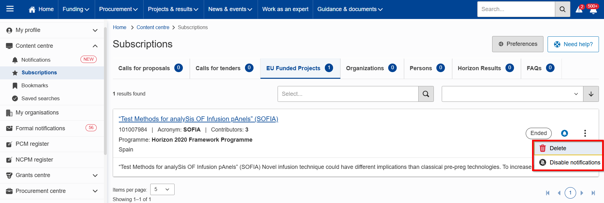Click the Subscriptions star icon
The height and width of the screenshot is (203, 604).
click(x=15, y=73)
